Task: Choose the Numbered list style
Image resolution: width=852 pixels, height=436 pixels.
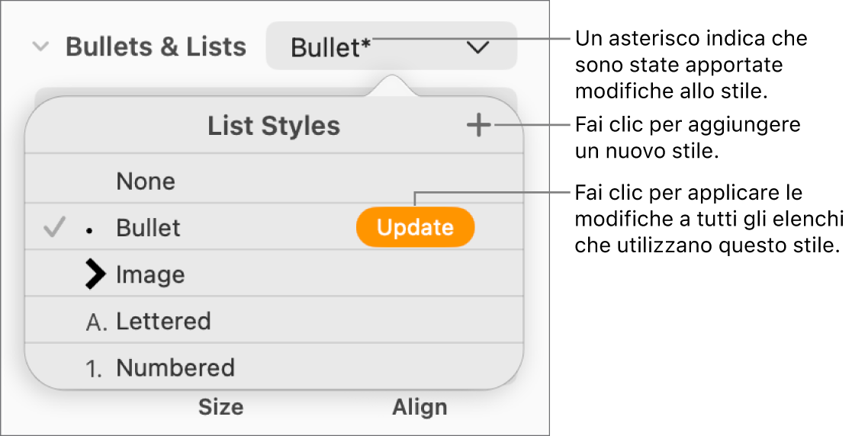Action: tap(175, 368)
